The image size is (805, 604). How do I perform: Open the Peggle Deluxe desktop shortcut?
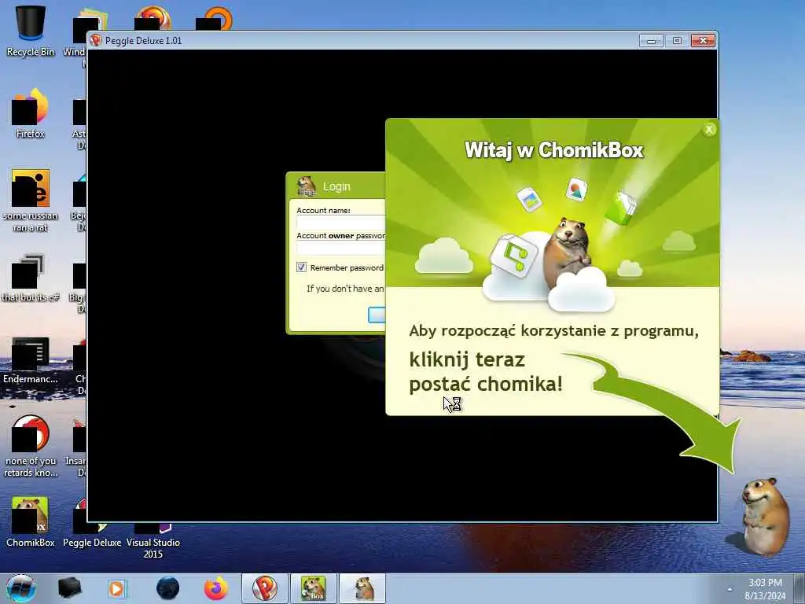(x=92, y=524)
